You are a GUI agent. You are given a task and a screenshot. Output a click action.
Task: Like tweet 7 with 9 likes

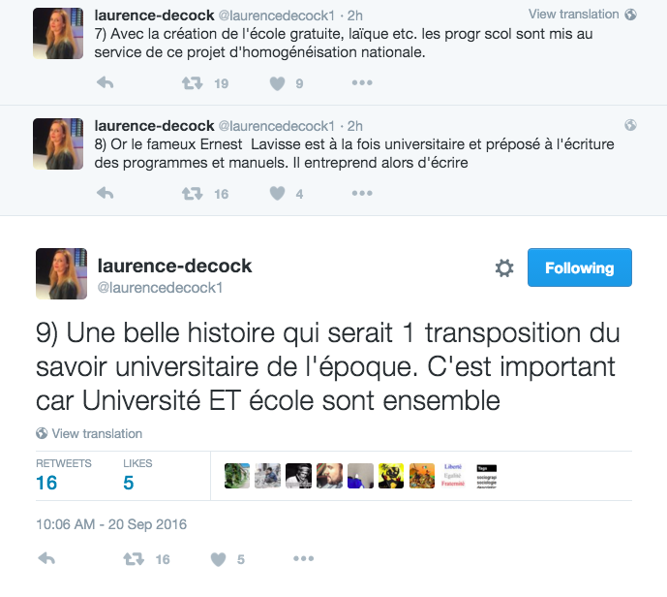point(277,83)
